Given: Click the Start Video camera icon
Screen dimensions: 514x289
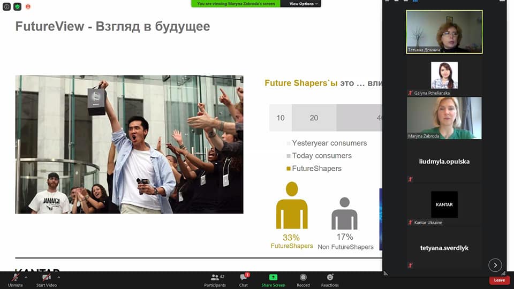Looking at the screenshot, I should [48, 277].
